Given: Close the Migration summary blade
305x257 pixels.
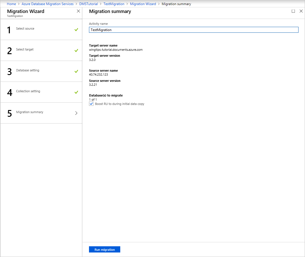Looking at the screenshot, I should point(301,11).
